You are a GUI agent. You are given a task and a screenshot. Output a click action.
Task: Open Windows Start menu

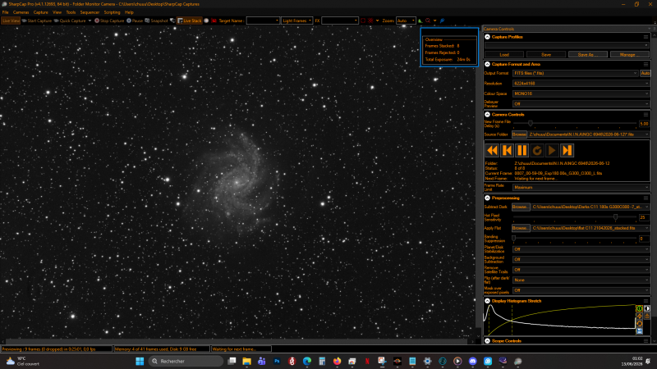[140, 361]
